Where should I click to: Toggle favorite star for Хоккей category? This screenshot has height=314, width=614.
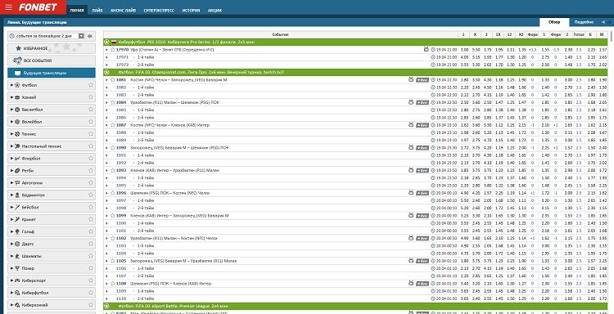point(90,97)
